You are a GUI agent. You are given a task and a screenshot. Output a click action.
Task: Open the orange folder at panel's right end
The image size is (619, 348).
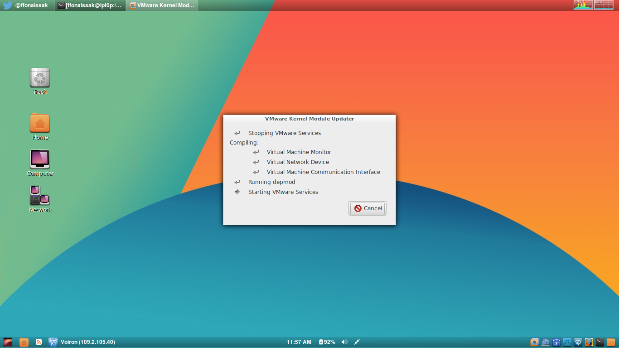pos(611,342)
